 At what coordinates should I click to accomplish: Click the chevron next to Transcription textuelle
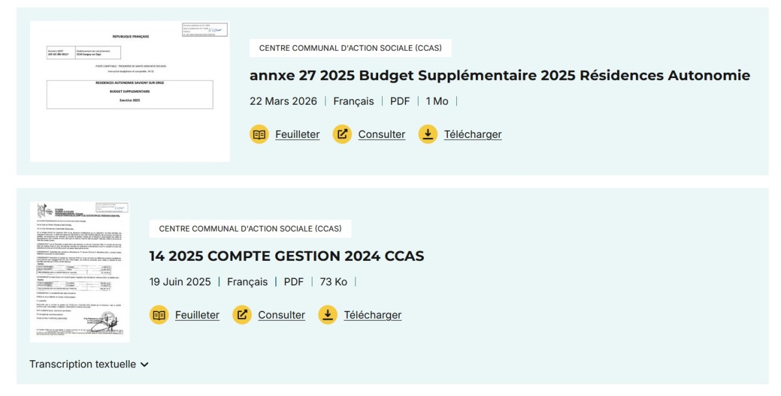pos(146,365)
